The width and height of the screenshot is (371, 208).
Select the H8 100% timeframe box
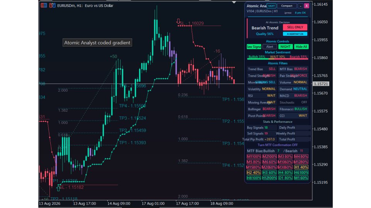point(254,178)
